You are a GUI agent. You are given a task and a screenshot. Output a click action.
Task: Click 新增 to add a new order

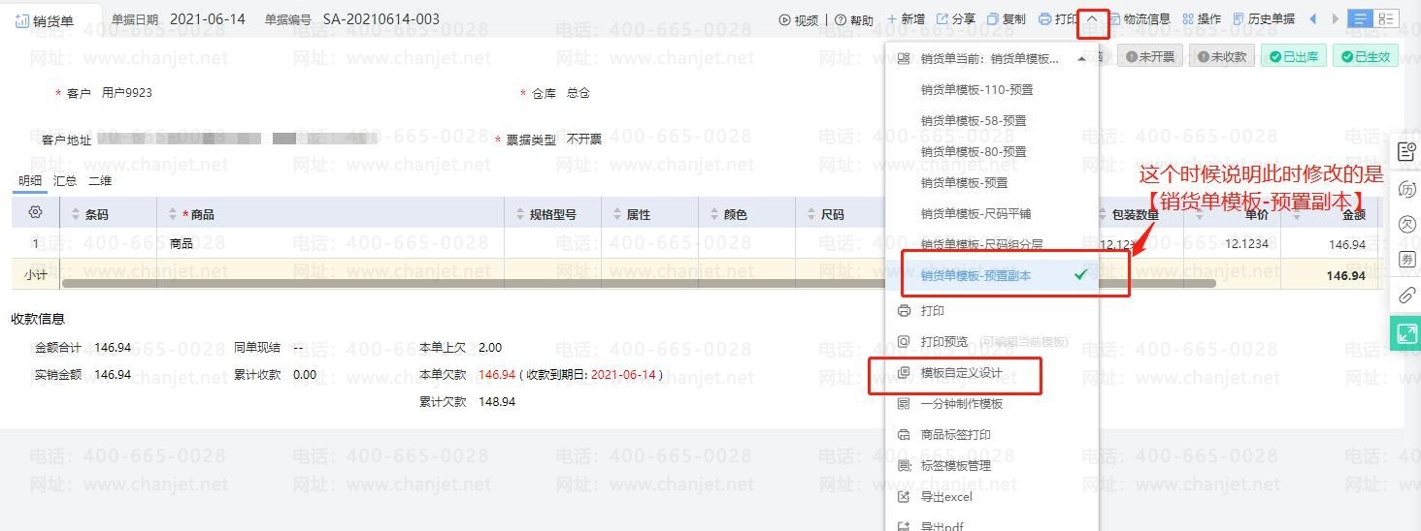pyautogui.click(x=905, y=19)
